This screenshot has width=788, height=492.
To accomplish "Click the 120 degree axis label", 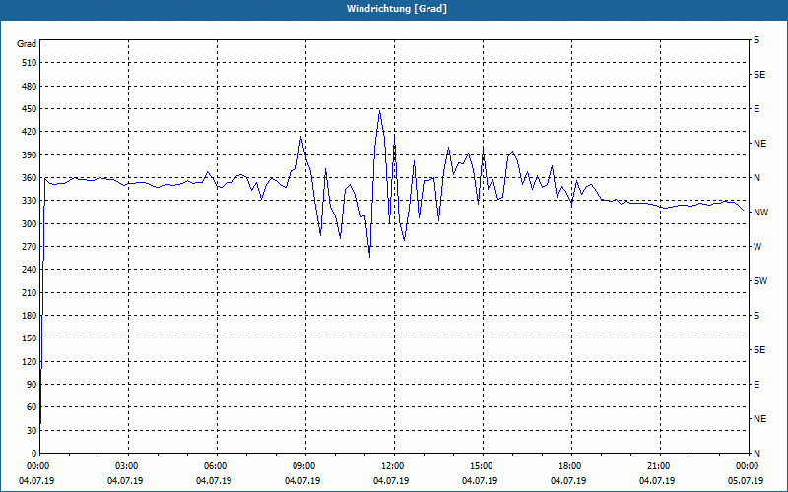I will [30, 361].
